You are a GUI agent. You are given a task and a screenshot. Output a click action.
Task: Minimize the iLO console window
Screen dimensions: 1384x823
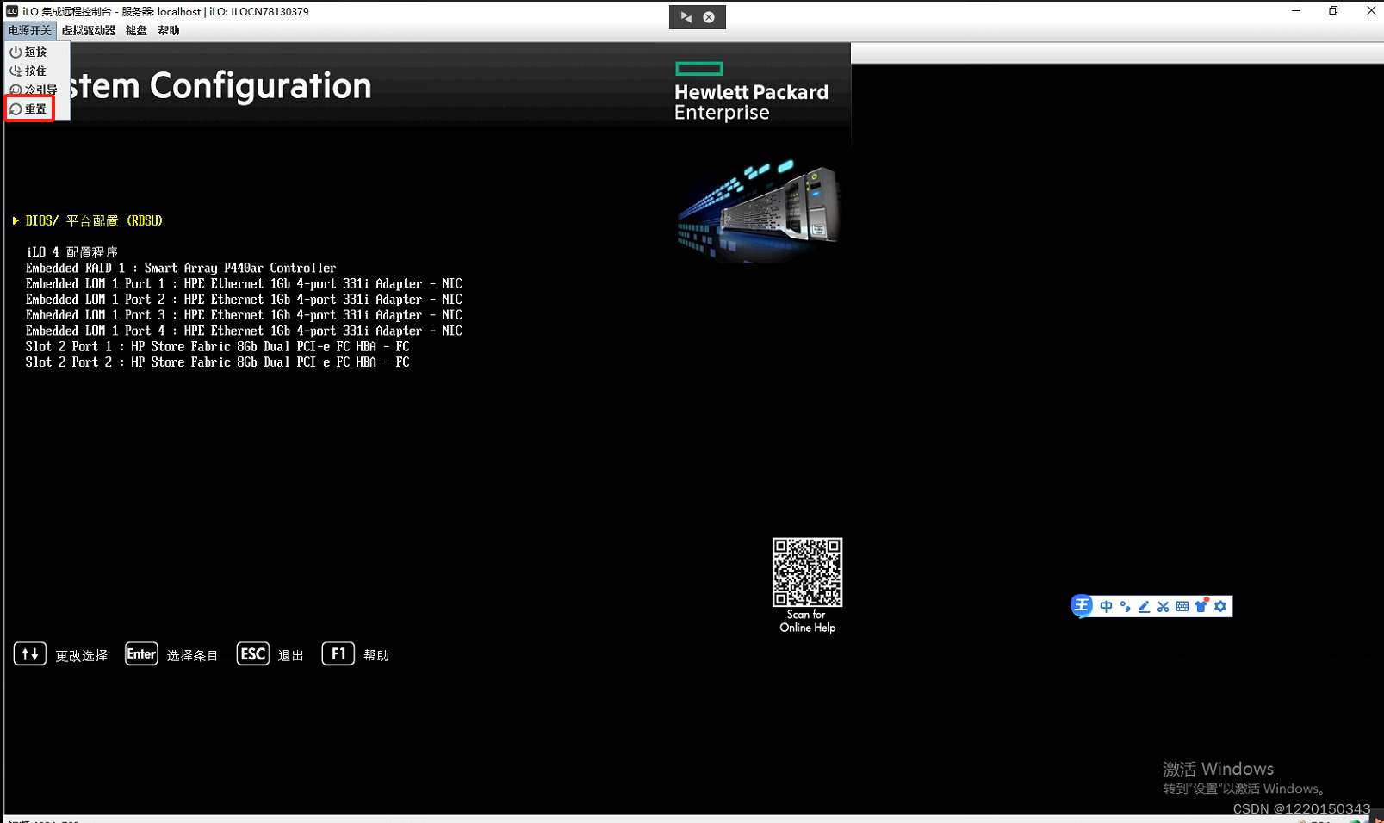tap(1296, 11)
